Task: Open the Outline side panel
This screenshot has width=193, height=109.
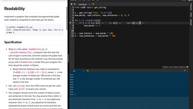Action: point(191,15)
